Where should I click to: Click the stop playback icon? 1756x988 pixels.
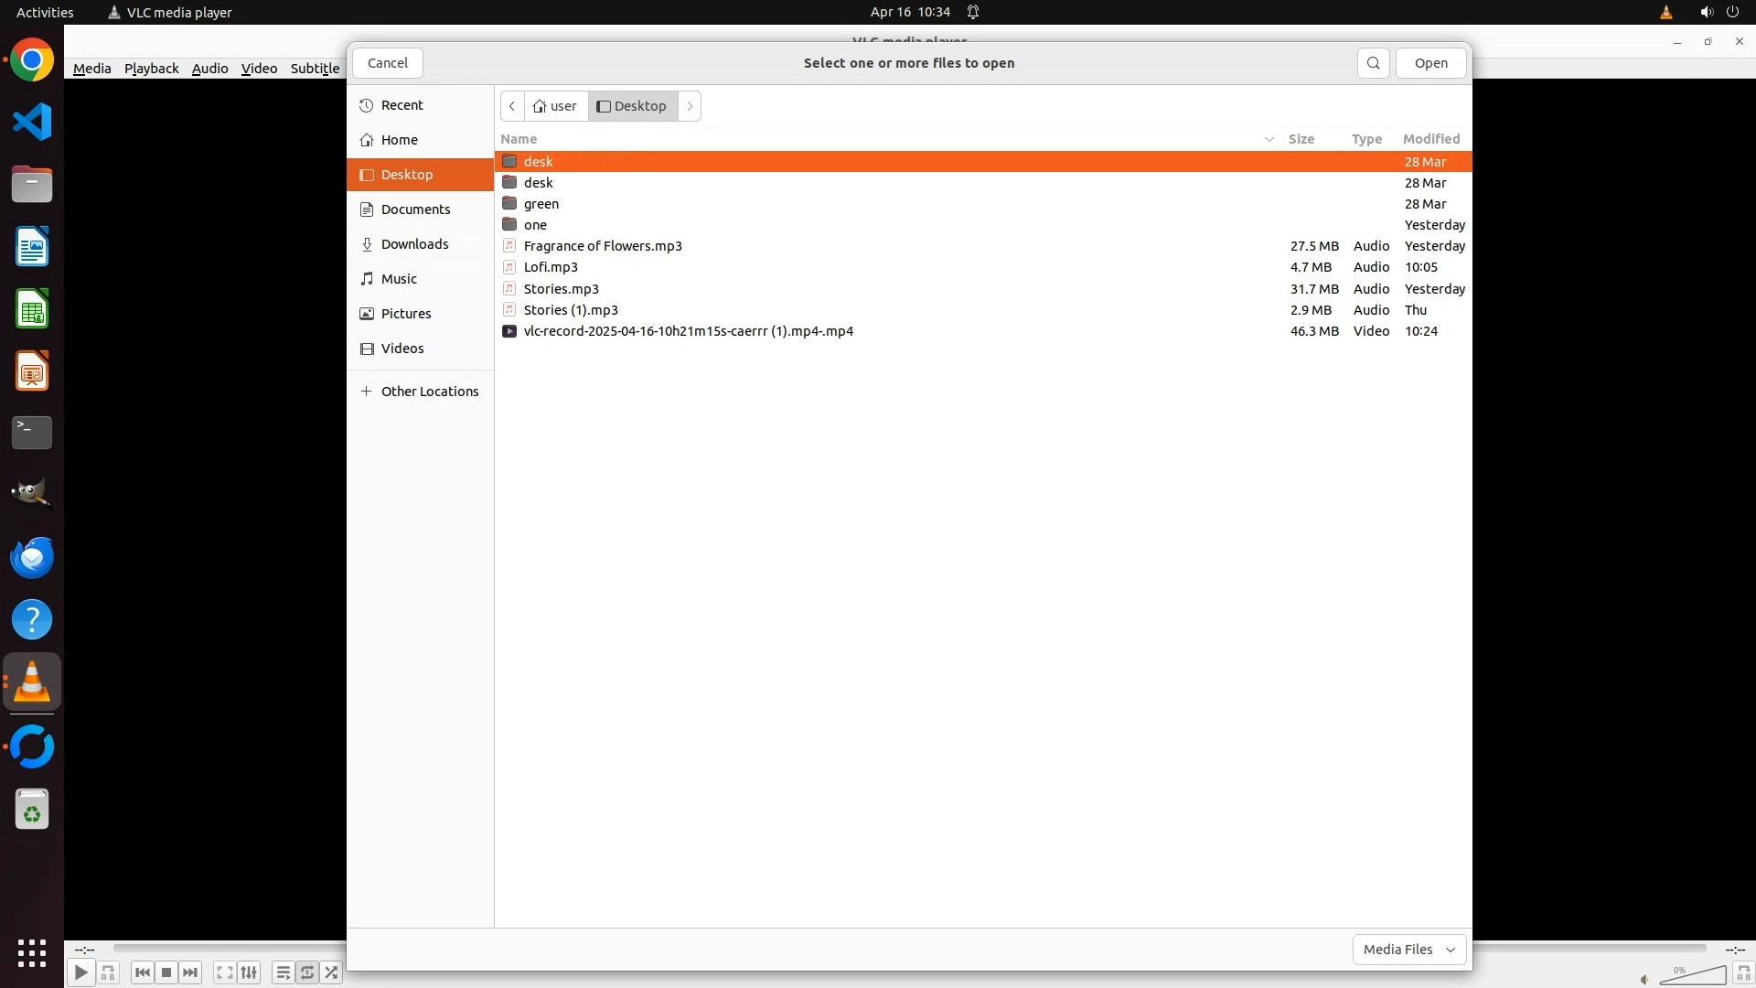pyautogui.click(x=166, y=972)
